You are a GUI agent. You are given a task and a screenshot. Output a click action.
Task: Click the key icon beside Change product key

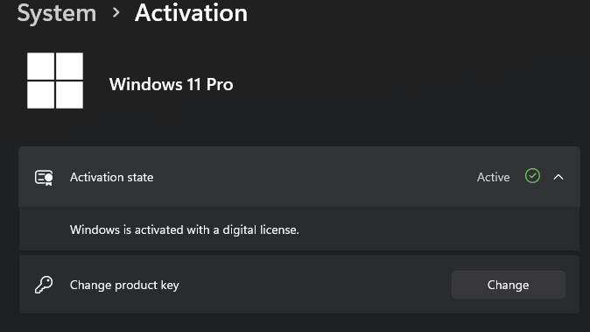point(44,285)
